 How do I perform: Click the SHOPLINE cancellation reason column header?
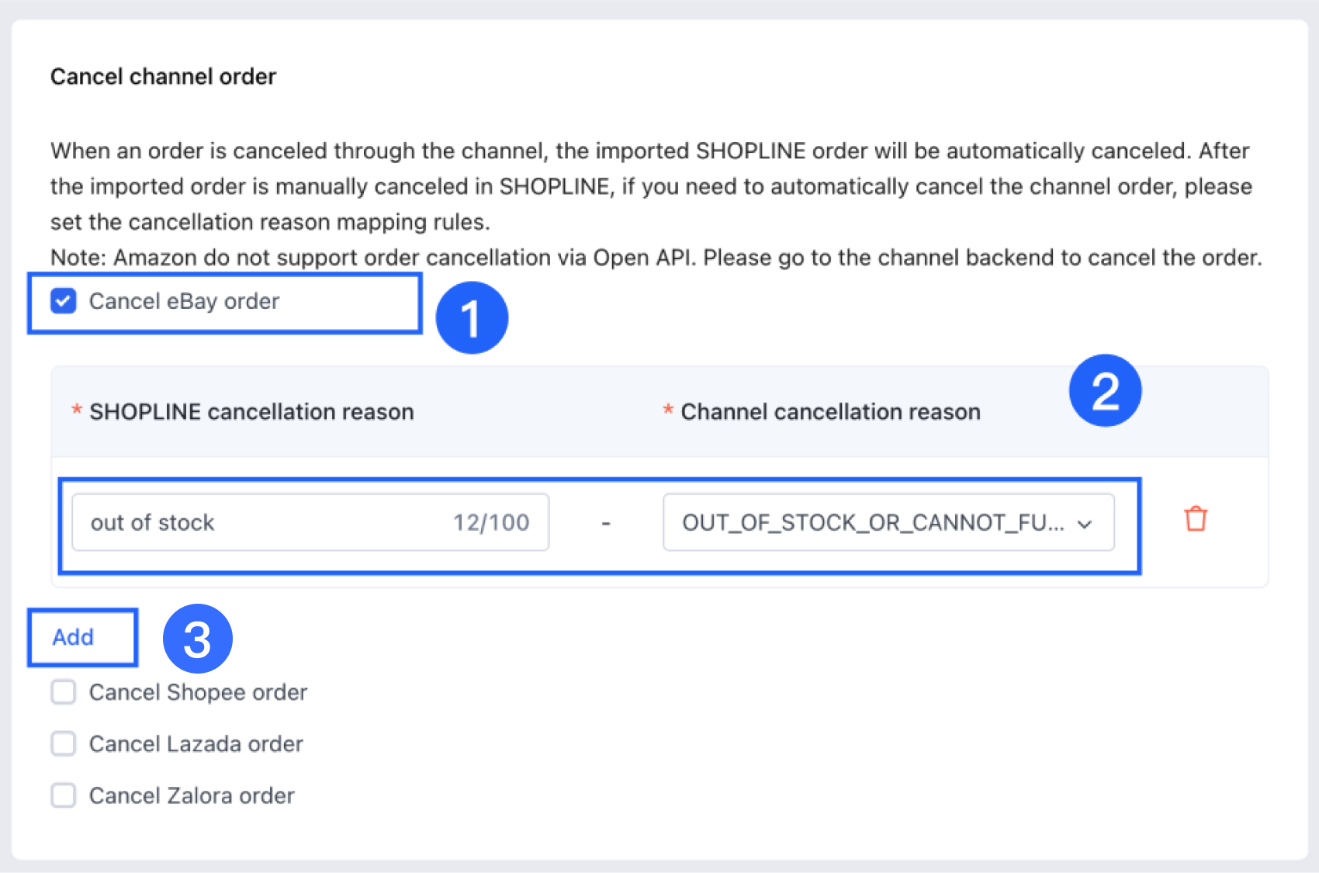coord(251,411)
